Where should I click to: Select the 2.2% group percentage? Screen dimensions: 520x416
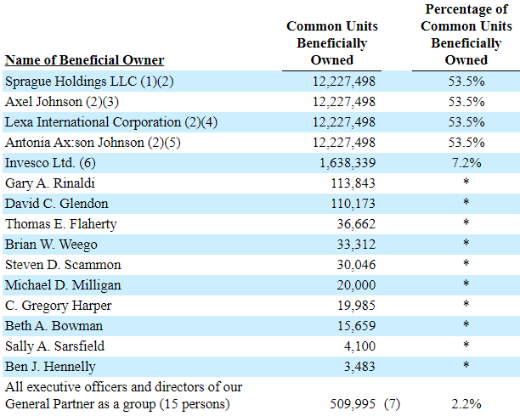tap(466, 404)
